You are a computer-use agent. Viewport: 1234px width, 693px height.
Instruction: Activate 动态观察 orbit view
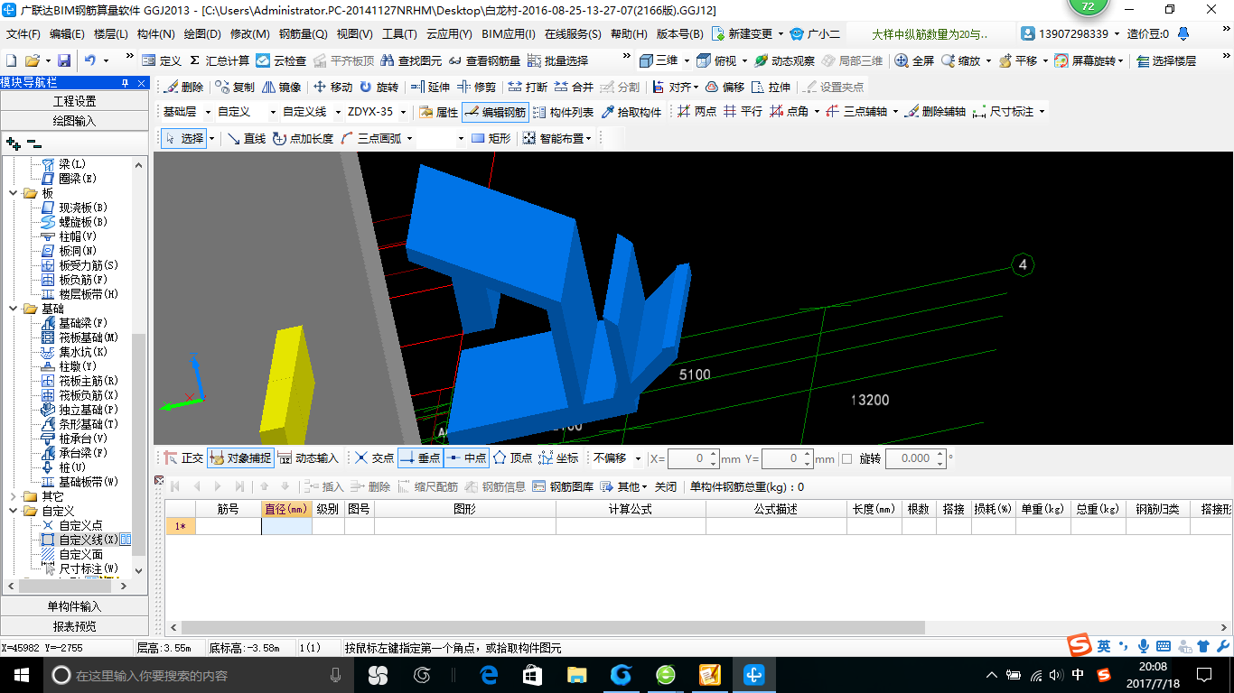click(x=784, y=60)
